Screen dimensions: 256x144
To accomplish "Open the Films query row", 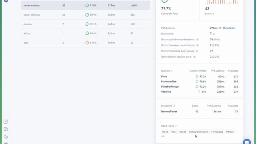I will (x=200, y=76).
